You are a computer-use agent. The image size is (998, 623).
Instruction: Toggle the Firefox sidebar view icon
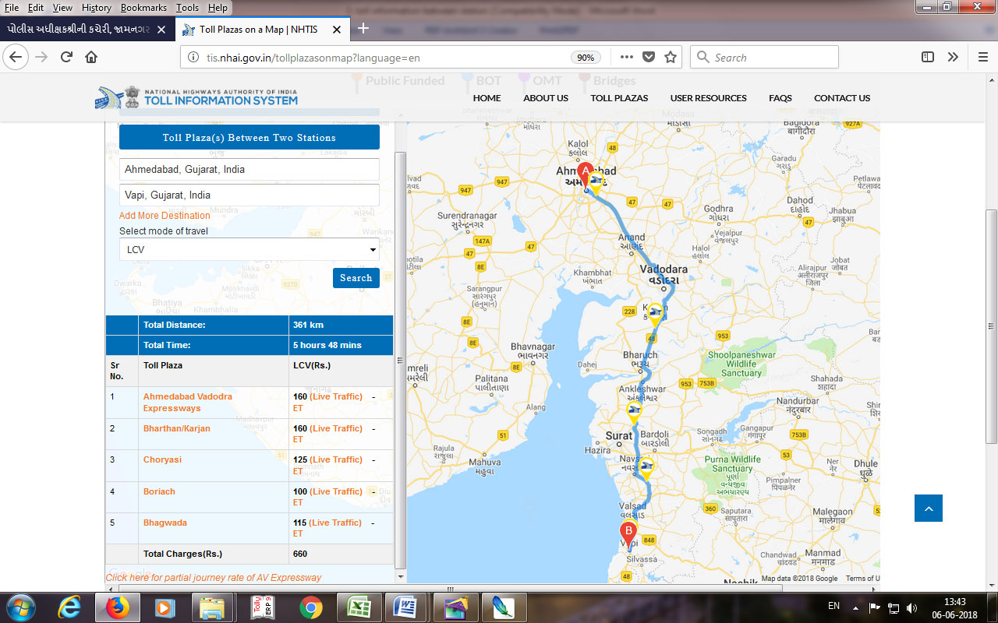pos(927,57)
